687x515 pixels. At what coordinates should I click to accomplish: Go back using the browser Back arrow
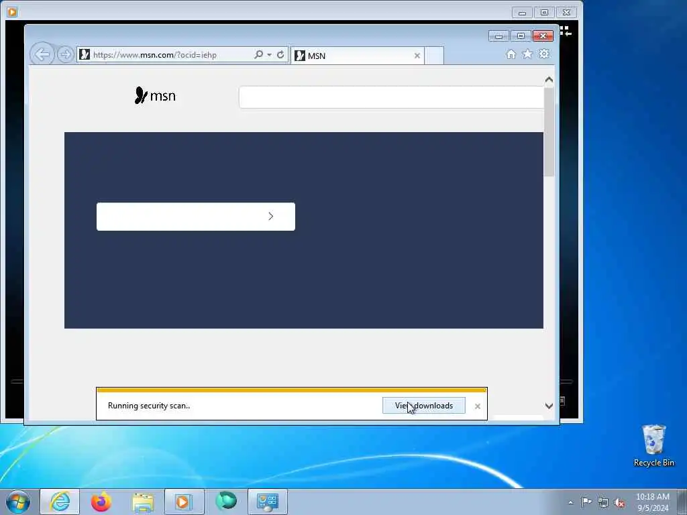42,54
